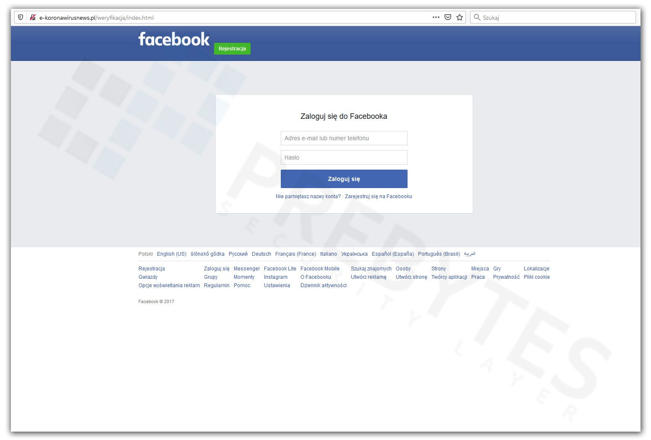Click the address bar URL
Screen dimensions: 651x440
97,18
